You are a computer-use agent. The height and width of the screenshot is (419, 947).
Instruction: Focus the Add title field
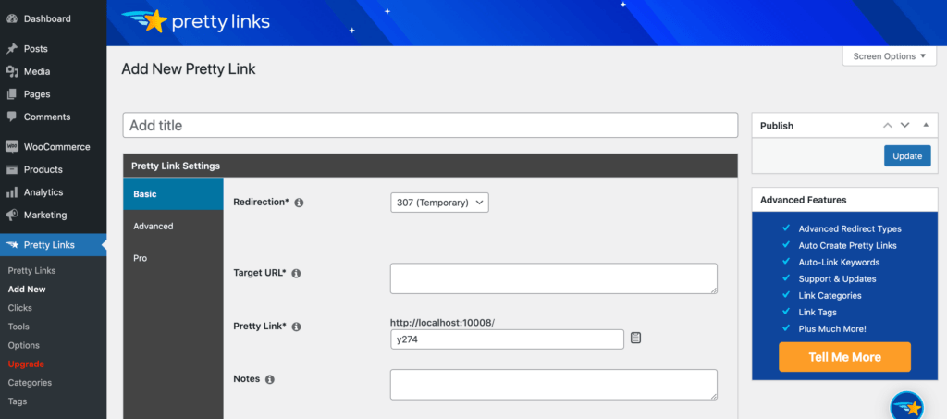[x=430, y=126]
